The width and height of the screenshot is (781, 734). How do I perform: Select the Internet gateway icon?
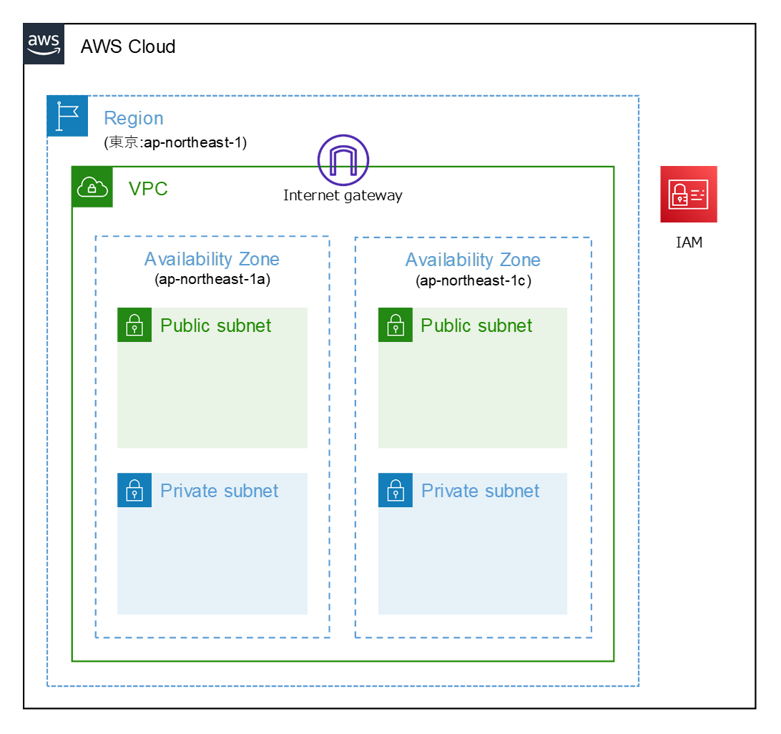[x=343, y=160]
